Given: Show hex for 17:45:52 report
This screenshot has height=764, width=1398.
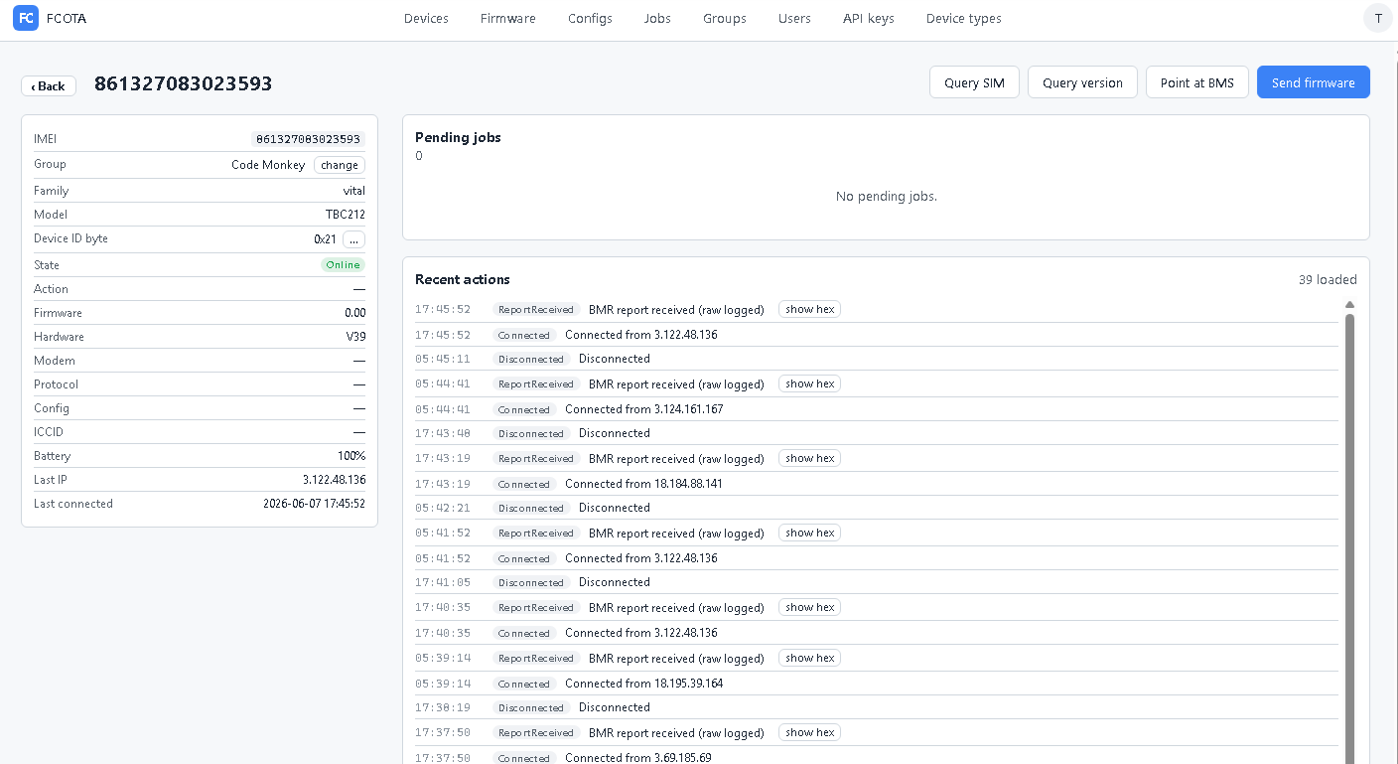Looking at the screenshot, I should click(809, 309).
